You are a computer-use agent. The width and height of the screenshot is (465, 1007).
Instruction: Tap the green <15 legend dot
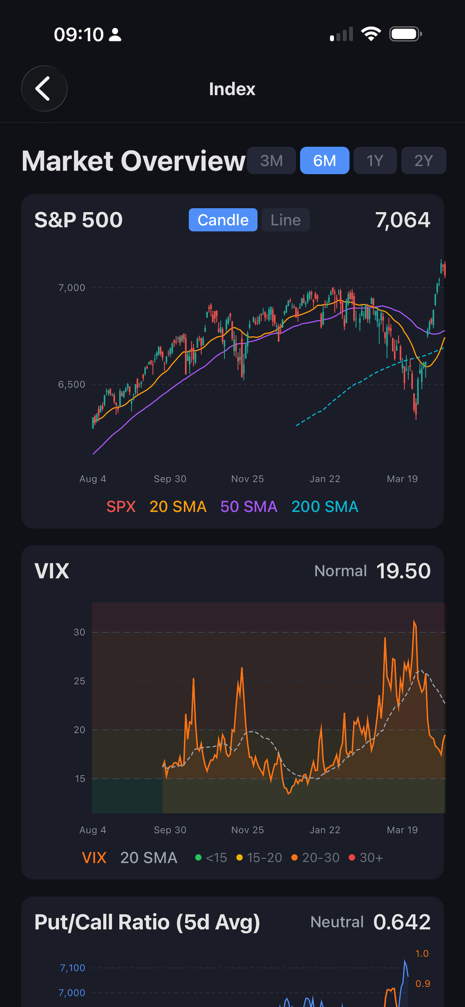[198, 858]
